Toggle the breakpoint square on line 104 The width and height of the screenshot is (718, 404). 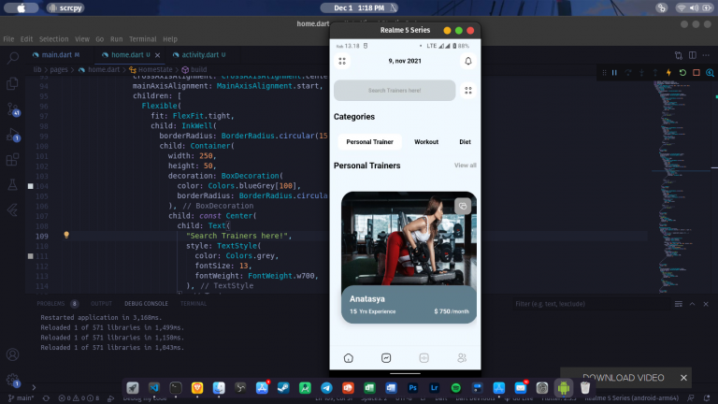click(x=30, y=186)
